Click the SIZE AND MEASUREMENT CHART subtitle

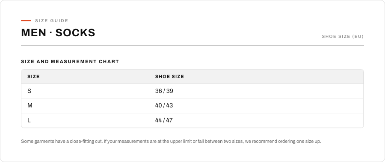point(70,61)
